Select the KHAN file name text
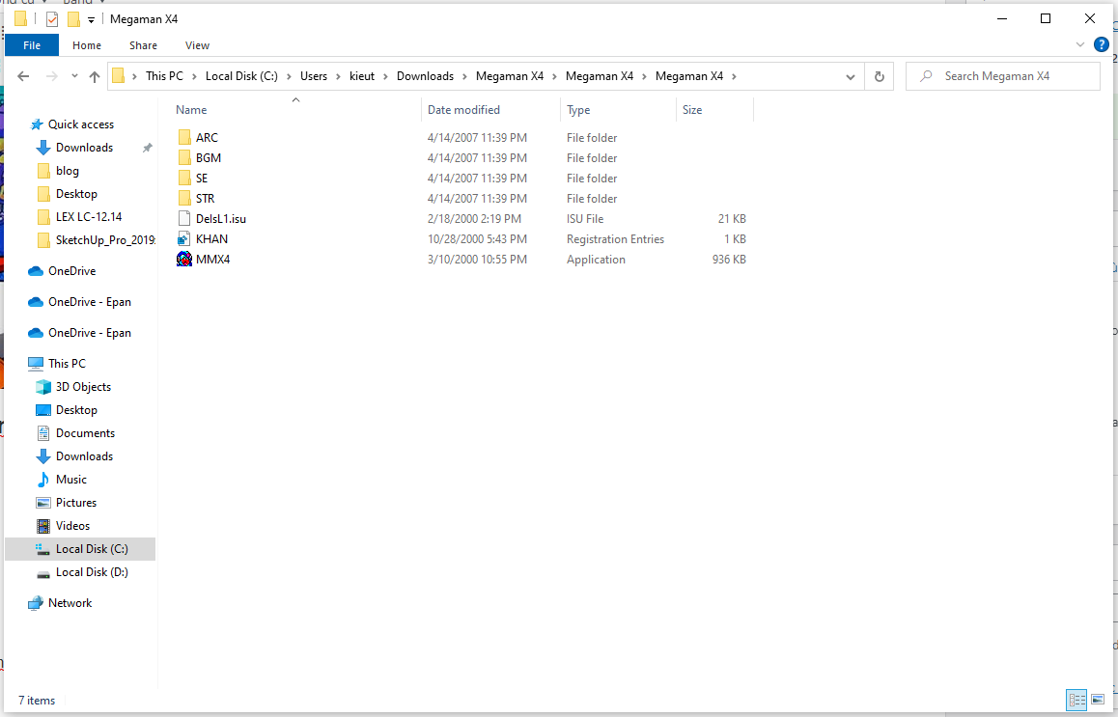1118x717 pixels. coord(211,238)
